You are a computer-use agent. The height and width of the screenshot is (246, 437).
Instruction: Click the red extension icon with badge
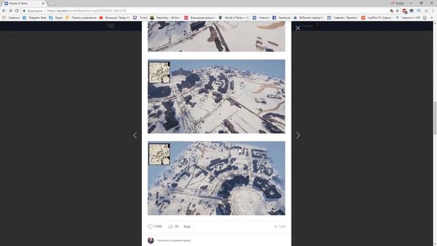tap(404, 11)
